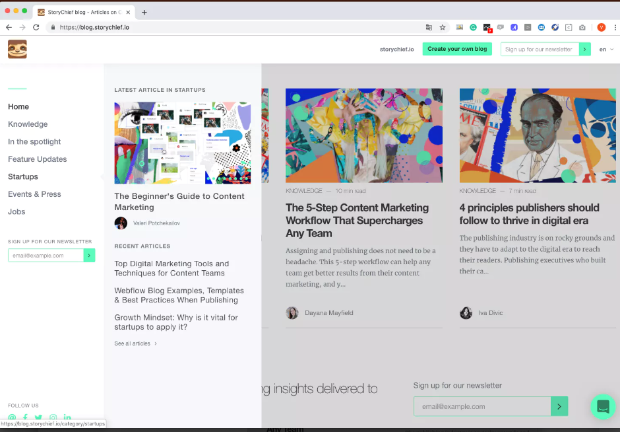Screen dimensions: 620x432
Task: Click the StoryChief sloth logo
Action: [17, 49]
